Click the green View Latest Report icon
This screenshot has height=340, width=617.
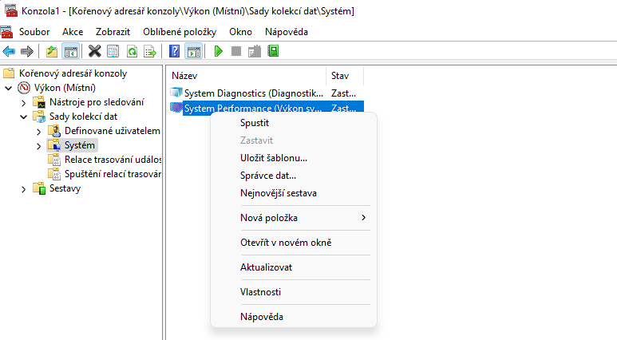pos(273,51)
